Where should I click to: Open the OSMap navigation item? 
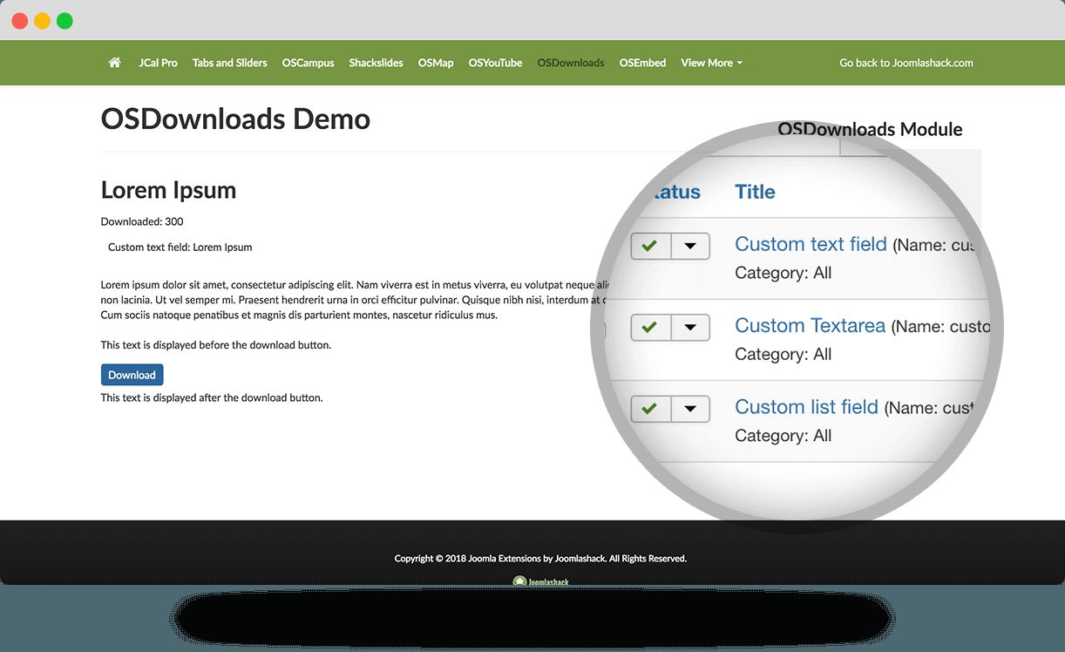tap(436, 63)
